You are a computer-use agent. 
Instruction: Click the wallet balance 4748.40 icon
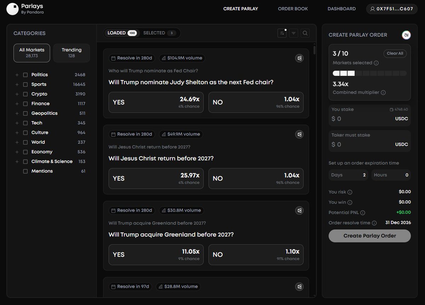pyautogui.click(x=392, y=109)
